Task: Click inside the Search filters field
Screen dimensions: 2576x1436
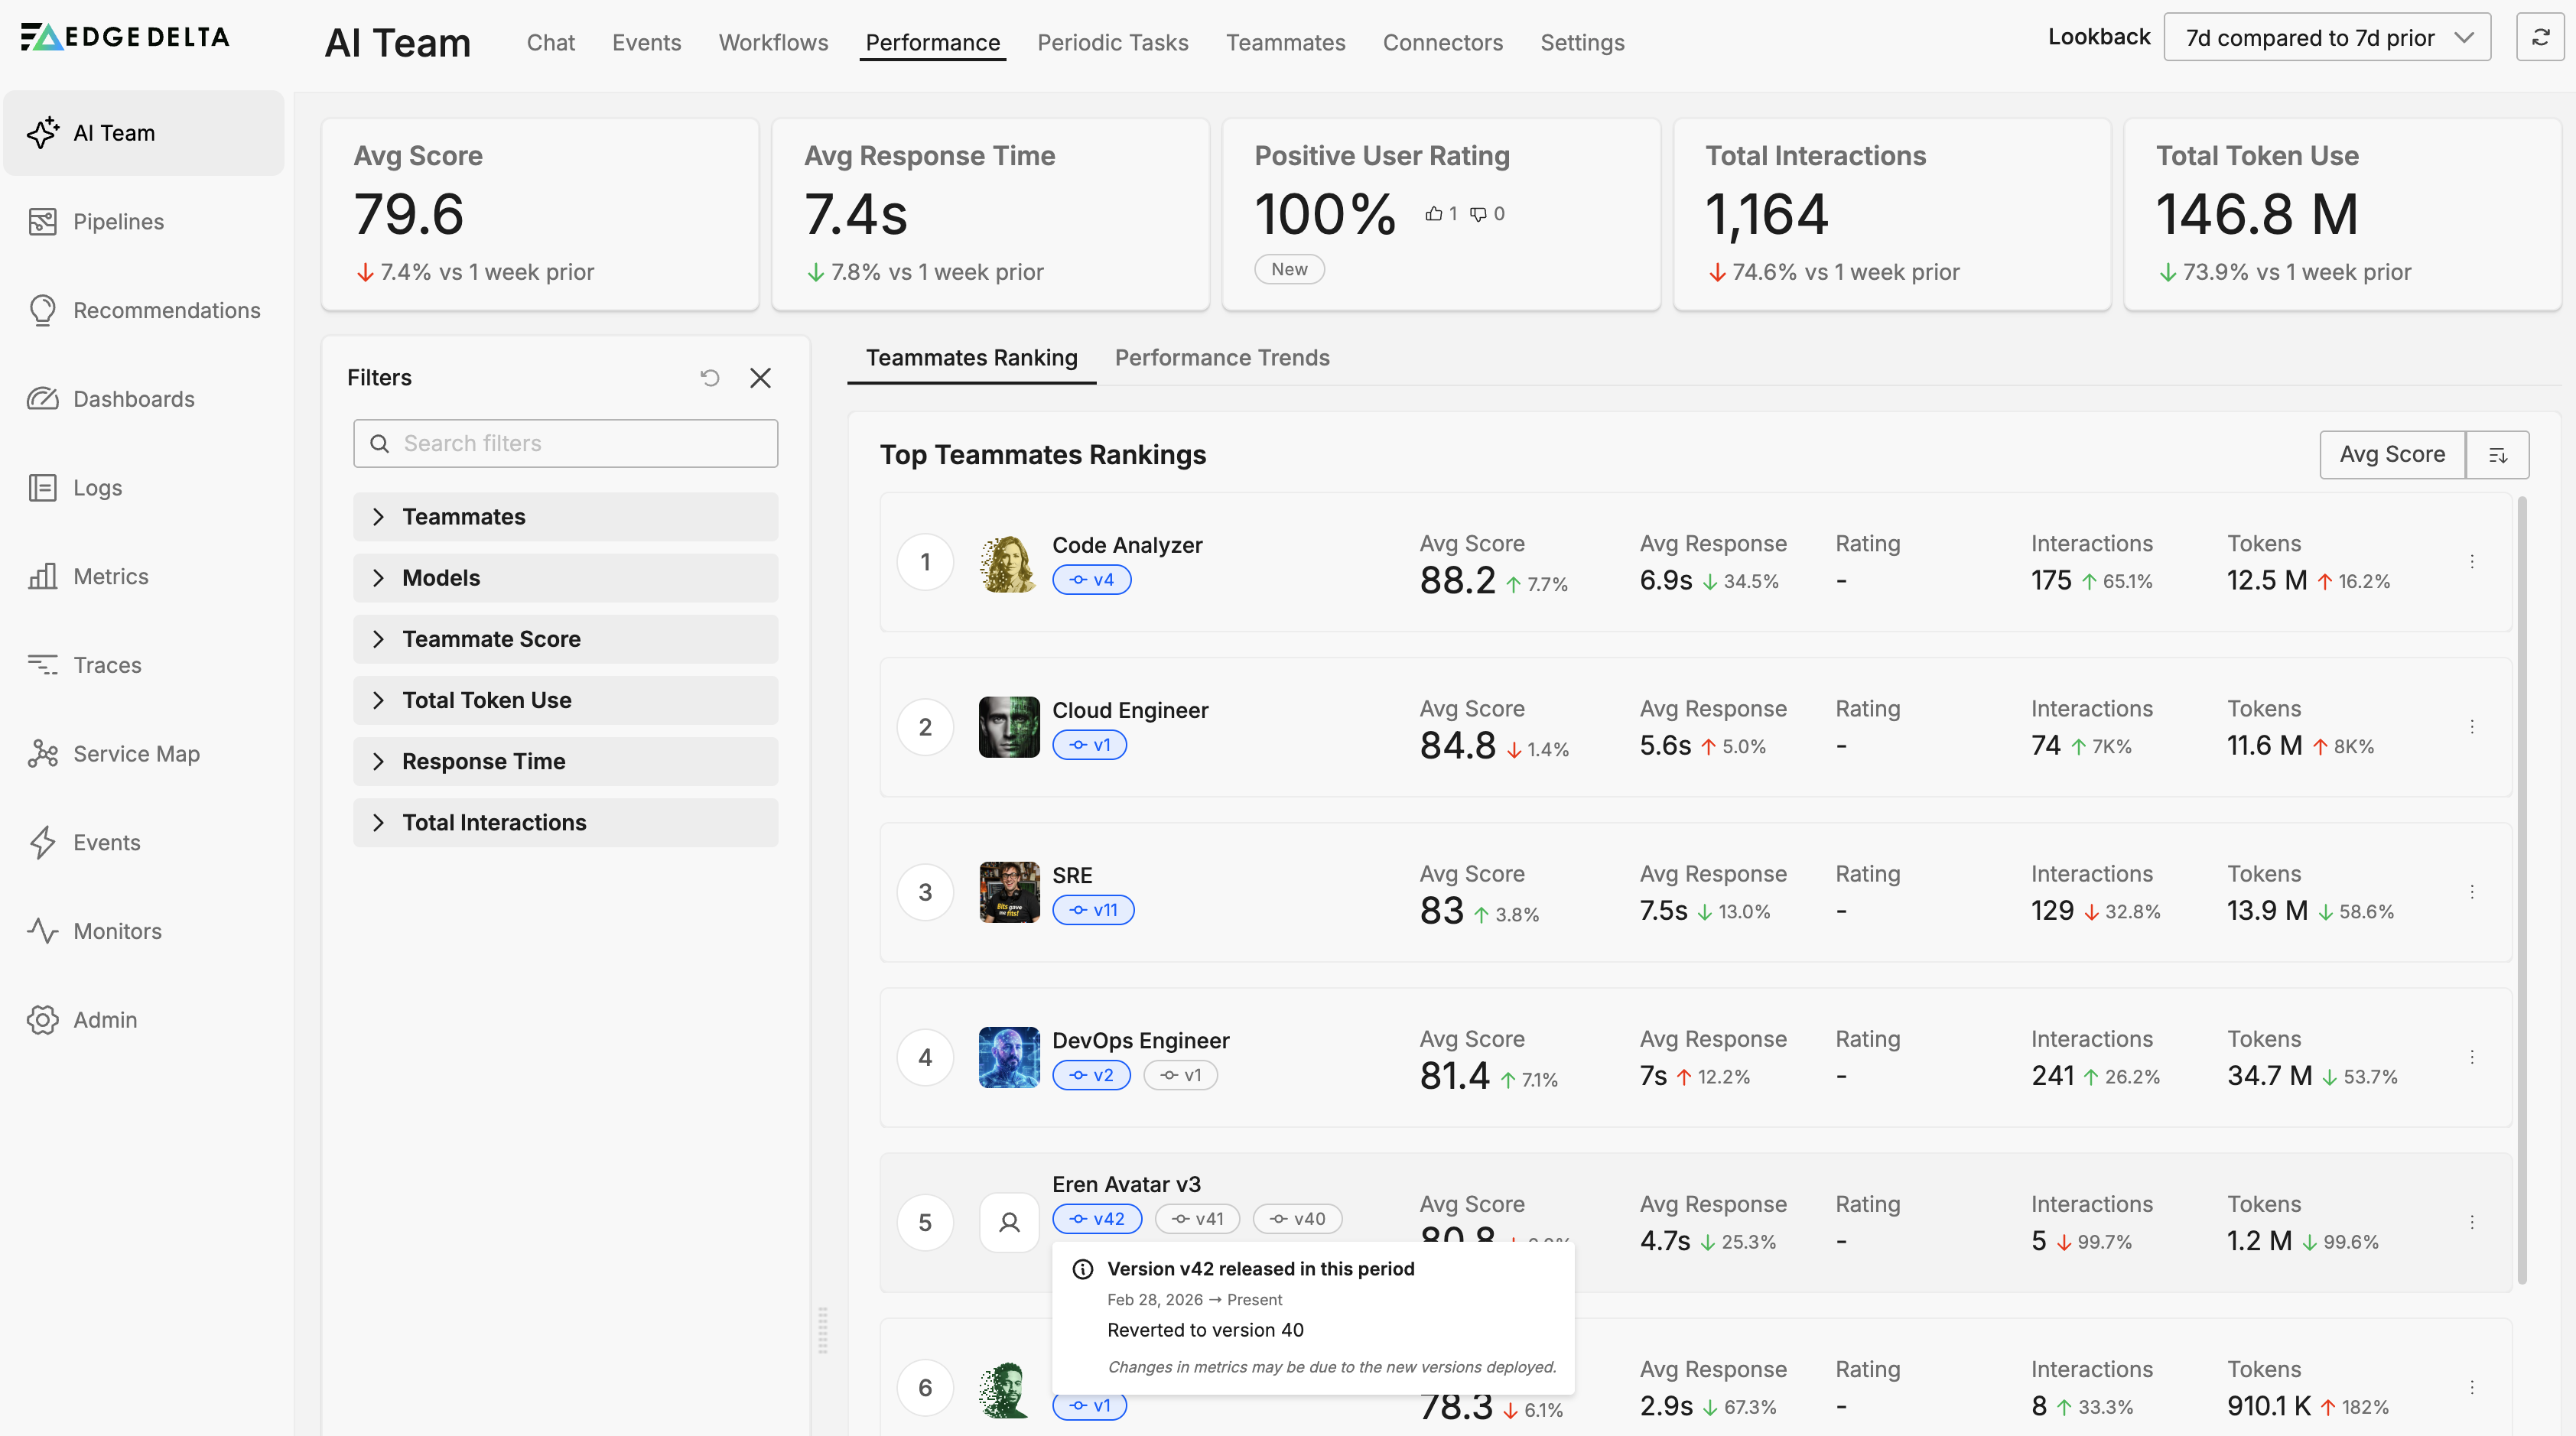Action: click(565, 443)
